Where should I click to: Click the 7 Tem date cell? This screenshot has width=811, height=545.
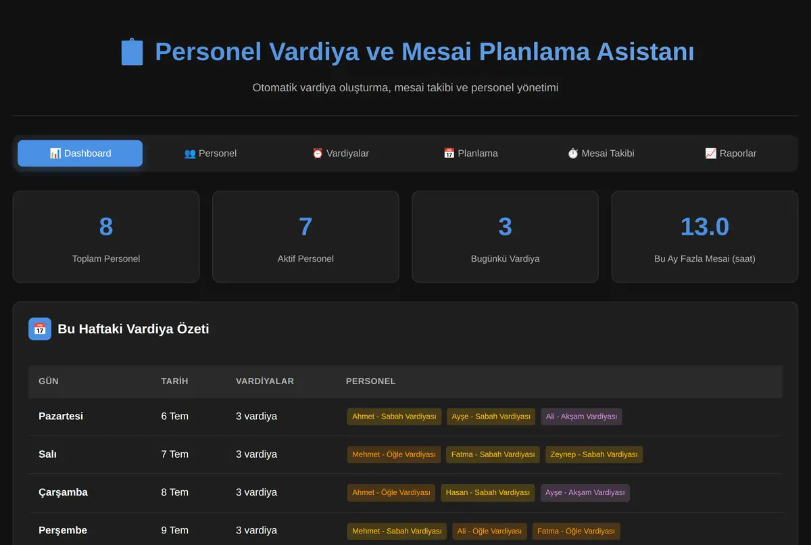(x=175, y=454)
